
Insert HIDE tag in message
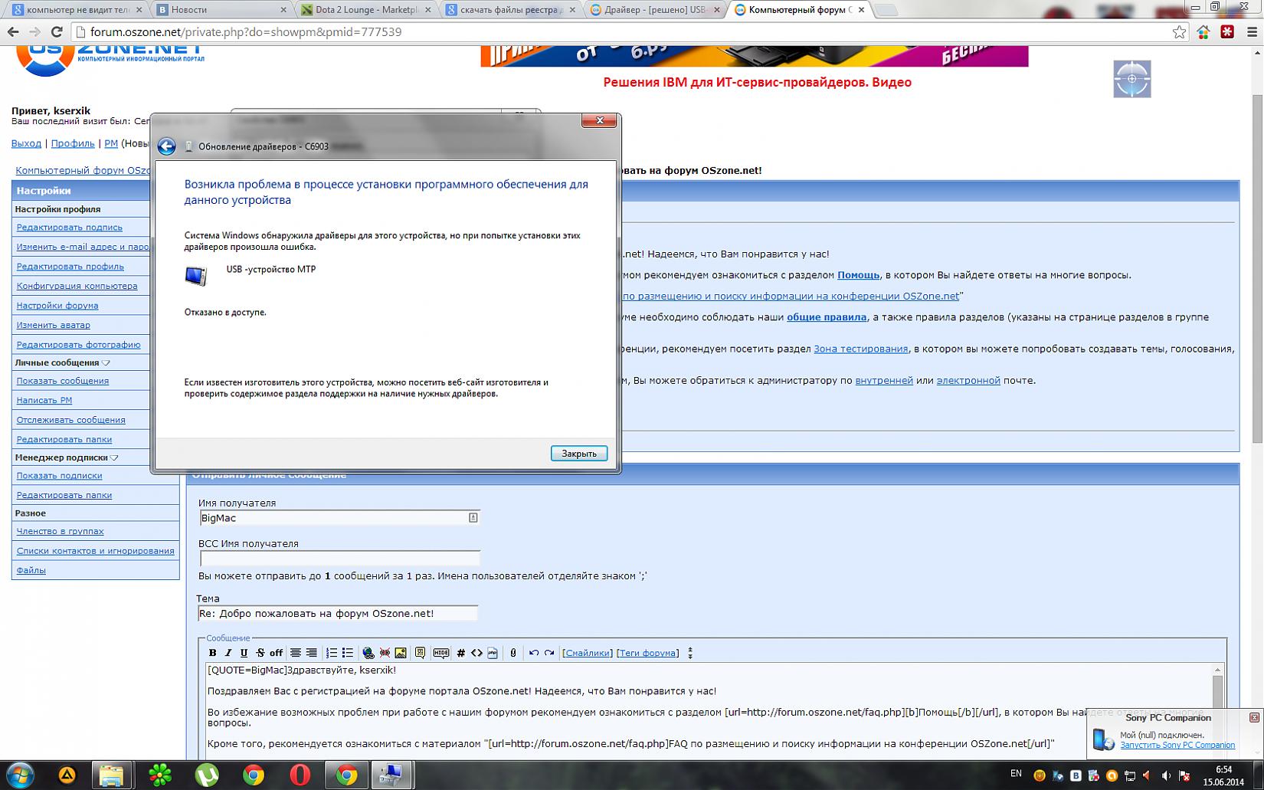pyautogui.click(x=441, y=653)
